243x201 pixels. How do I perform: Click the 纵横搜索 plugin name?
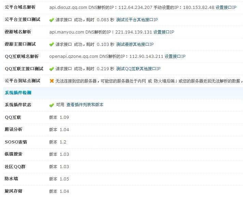point(13,154)
